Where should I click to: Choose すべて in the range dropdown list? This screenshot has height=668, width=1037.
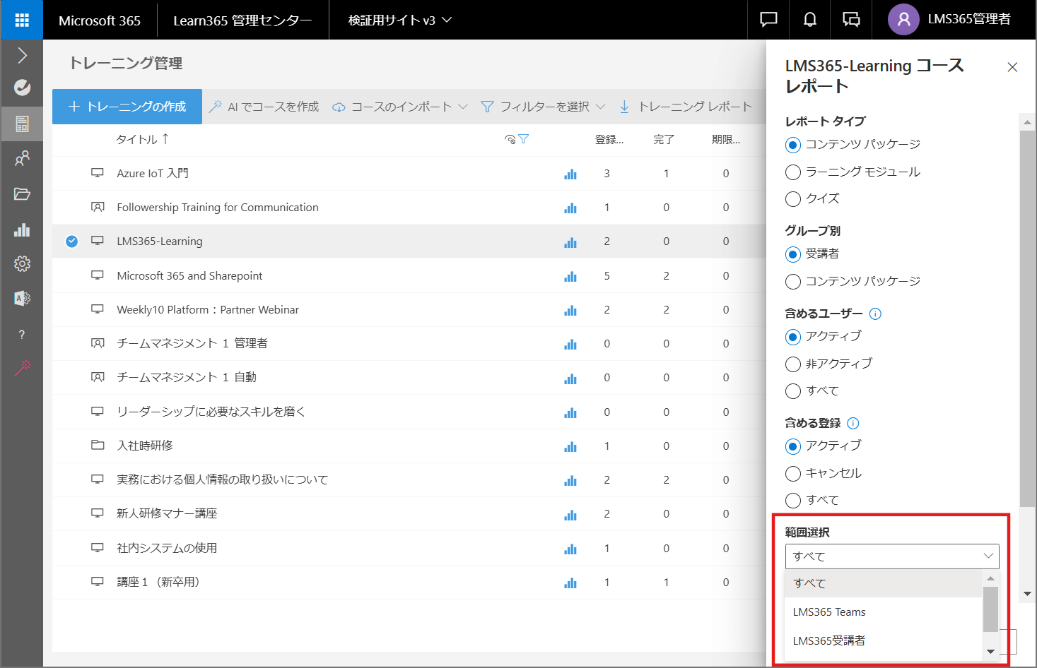coord(884,583)
